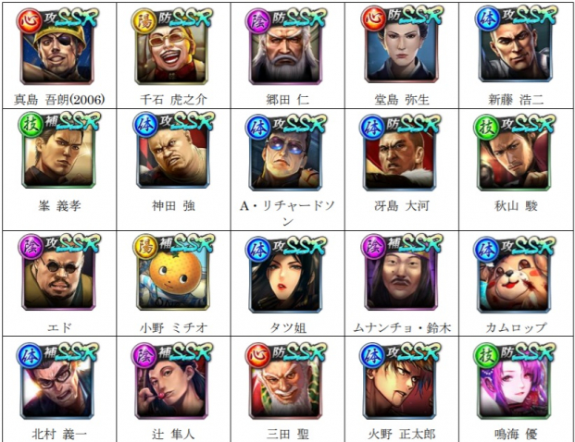This screenshot has height=442, width=575.
Task: Click the 千石 虎之介 card portrait
Action: pos(172,47)
